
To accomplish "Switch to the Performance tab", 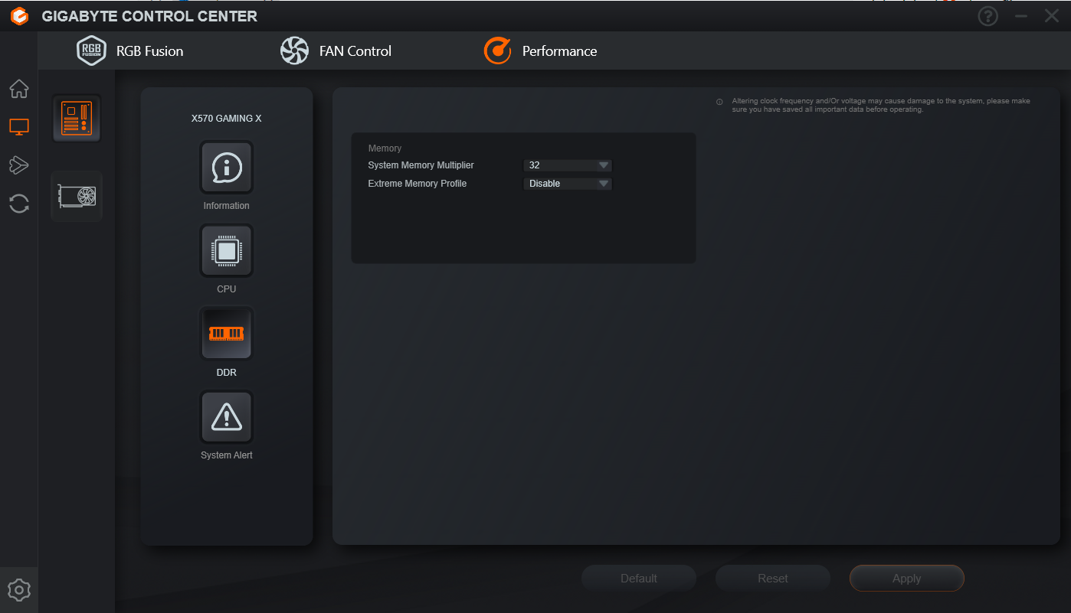I will click(540, 51).
